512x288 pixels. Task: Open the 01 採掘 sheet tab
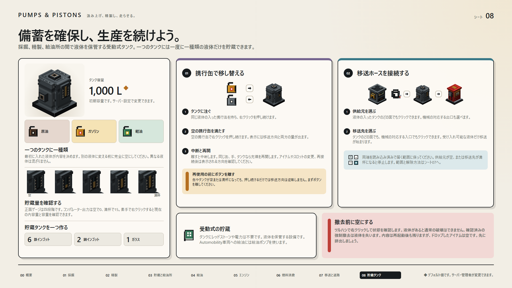coord(69,275)
